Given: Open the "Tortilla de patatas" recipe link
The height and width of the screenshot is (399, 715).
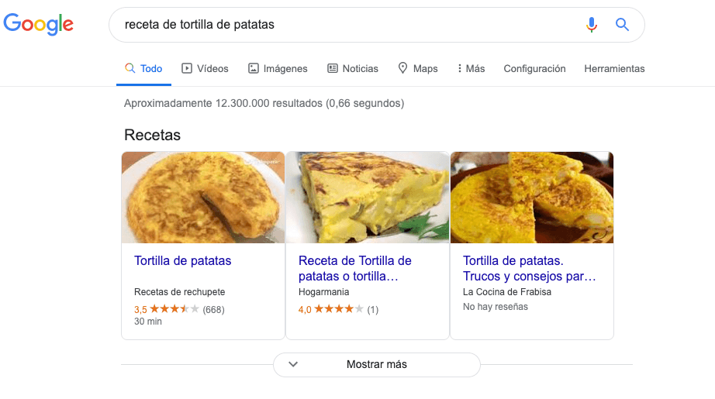Looking at the screenshot, I should click(x=183, y=261).
